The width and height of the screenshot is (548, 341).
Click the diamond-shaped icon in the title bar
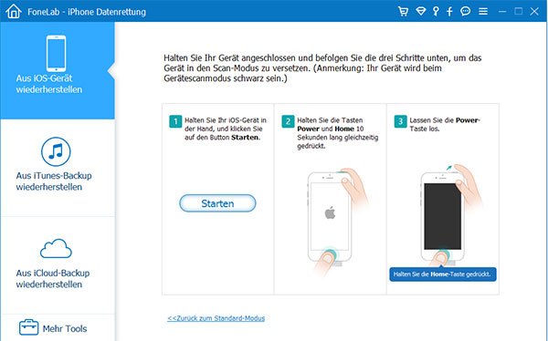421,12
